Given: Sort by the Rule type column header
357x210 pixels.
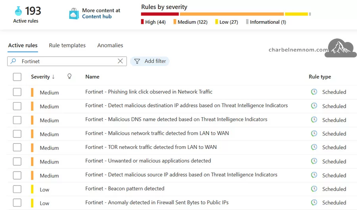Looking at the screenshot, I should 320,77.
